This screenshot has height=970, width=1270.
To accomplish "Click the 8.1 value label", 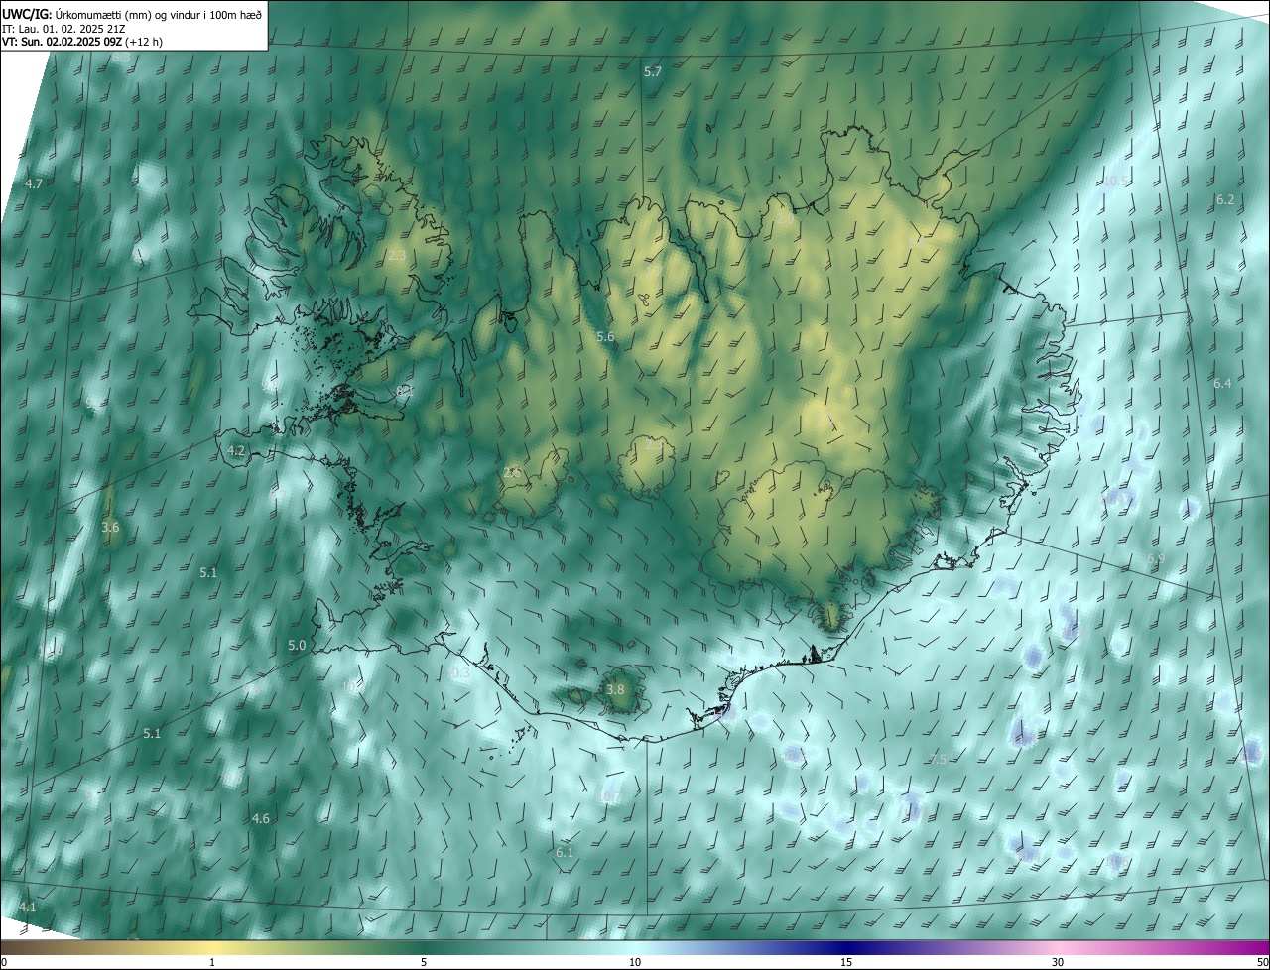I will [x=405, y=392].
